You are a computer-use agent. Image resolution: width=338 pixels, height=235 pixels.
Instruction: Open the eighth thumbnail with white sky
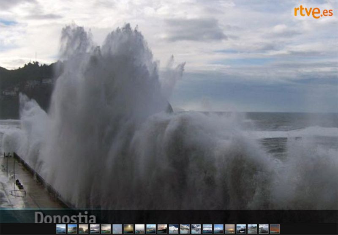click(139, 229)
